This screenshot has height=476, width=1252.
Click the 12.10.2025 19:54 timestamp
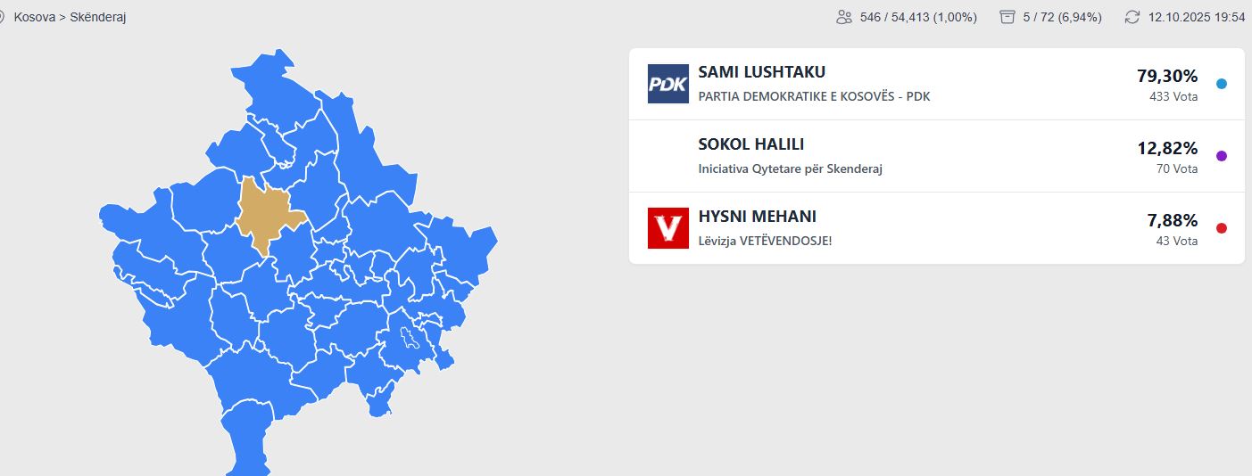pos(1196,17)
